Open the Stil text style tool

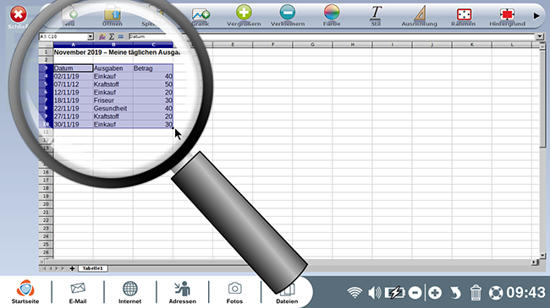[x=376, y=13]
